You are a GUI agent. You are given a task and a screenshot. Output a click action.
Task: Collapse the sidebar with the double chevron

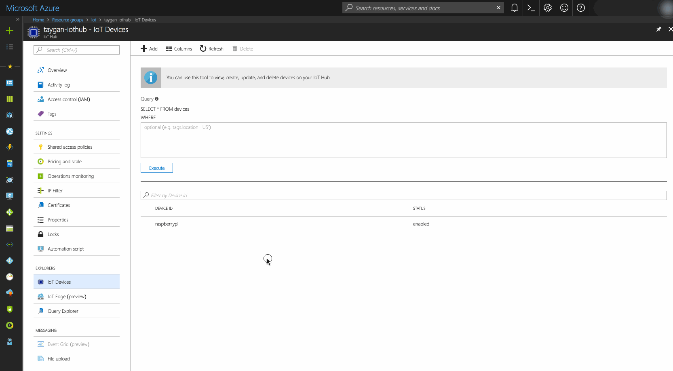pyautogui.click(x=17, y=19)
